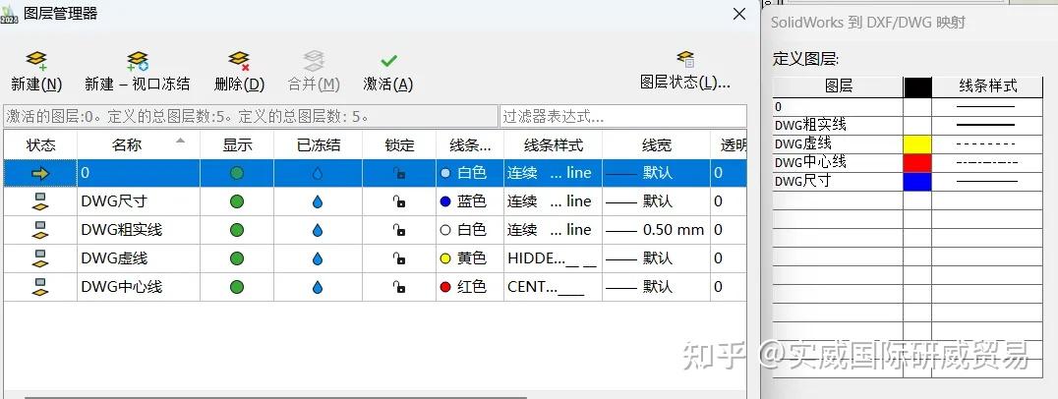1058x399 pixels.
Task: Click red swatch in DXF mapping table
Action: pos(917,163)
